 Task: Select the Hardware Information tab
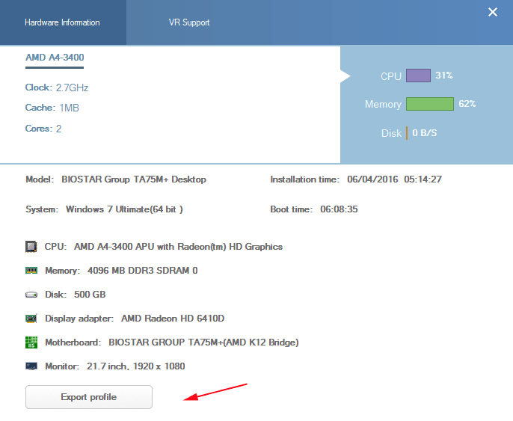coord(62,22)
